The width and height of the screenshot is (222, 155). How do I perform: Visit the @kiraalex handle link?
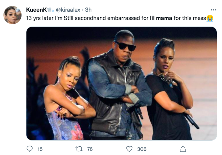tap(68, 10)
